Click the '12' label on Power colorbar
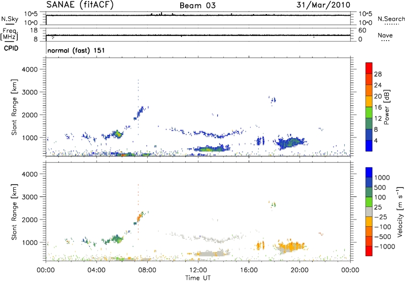The height and width of the screenshot is (281, 405). click(378, 119)
